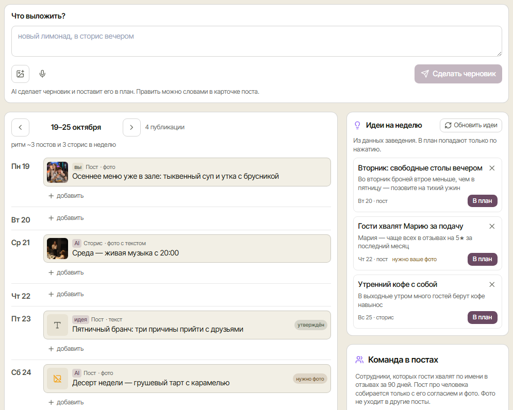
Task: Open the 'Осеннее меню уже в зале' post
Action: 187,172
